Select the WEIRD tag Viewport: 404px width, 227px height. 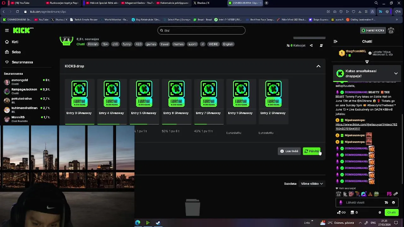point(213,44)
